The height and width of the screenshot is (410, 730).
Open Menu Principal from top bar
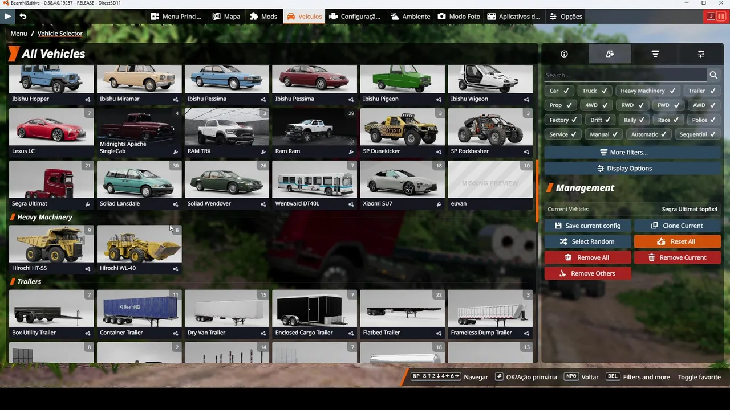(176, 17)
